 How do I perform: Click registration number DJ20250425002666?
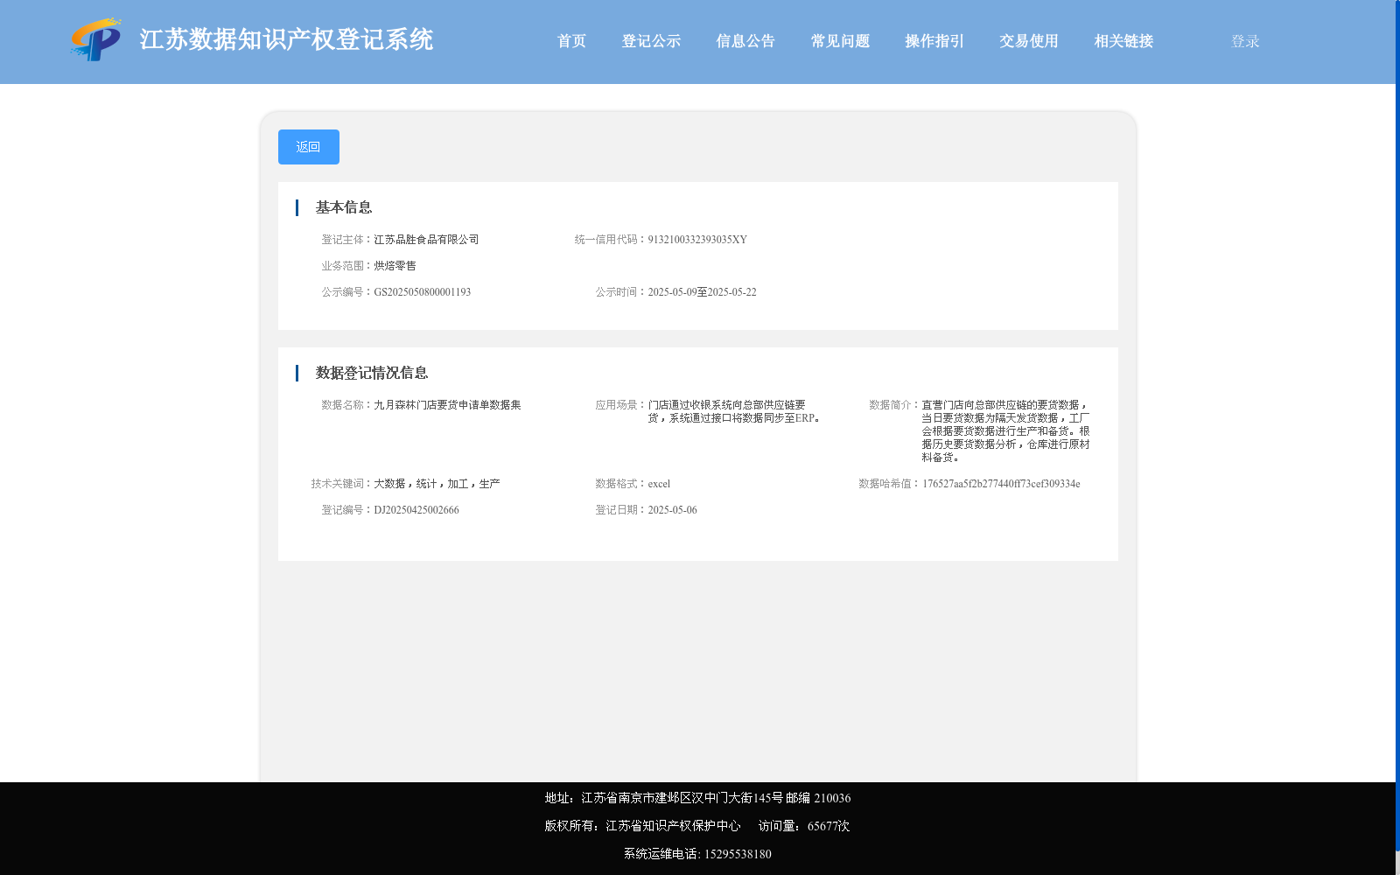416,510
